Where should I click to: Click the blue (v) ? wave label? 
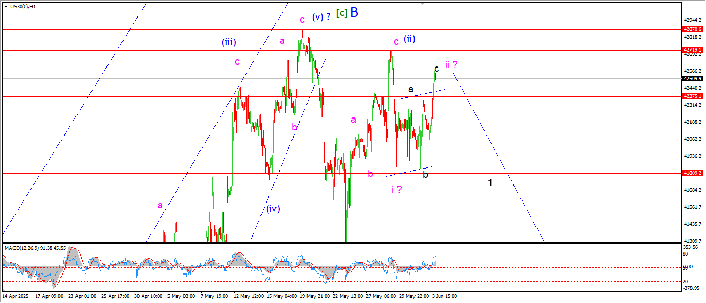[321, 17]
